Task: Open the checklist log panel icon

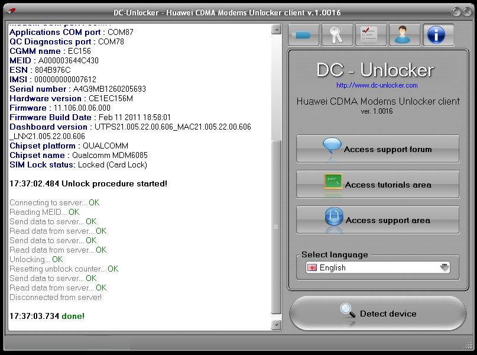Action: 371,34
